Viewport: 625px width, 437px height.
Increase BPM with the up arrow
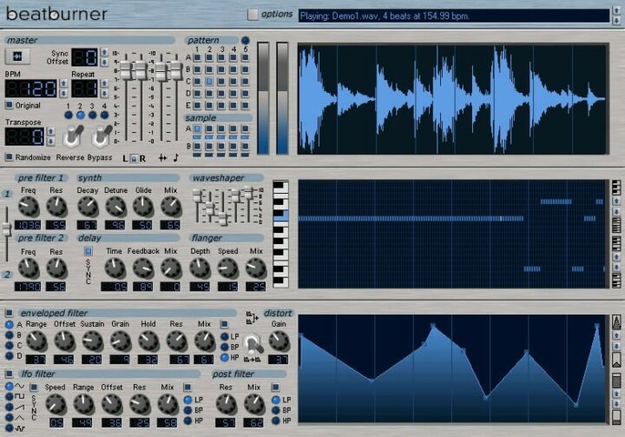pos(63,83)
